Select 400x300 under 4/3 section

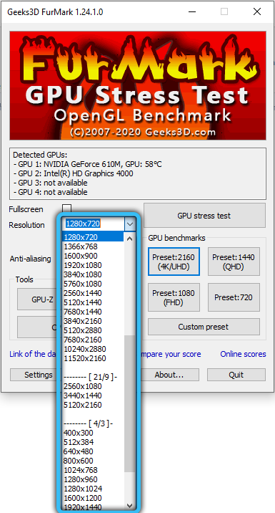point(93,433)
